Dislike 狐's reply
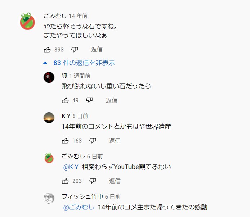The image size is (250, 217). pyautogui.click(x=89, y=100)
